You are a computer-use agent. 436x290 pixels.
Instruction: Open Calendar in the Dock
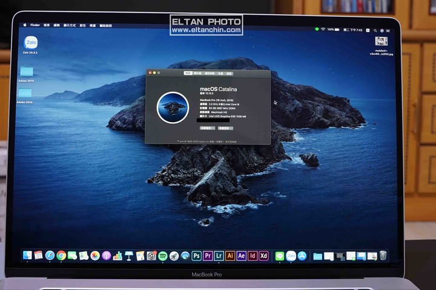point(38,256)
